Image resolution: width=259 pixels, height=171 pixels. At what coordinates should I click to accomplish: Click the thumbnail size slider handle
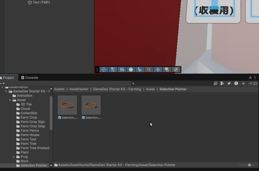[249, 165]
